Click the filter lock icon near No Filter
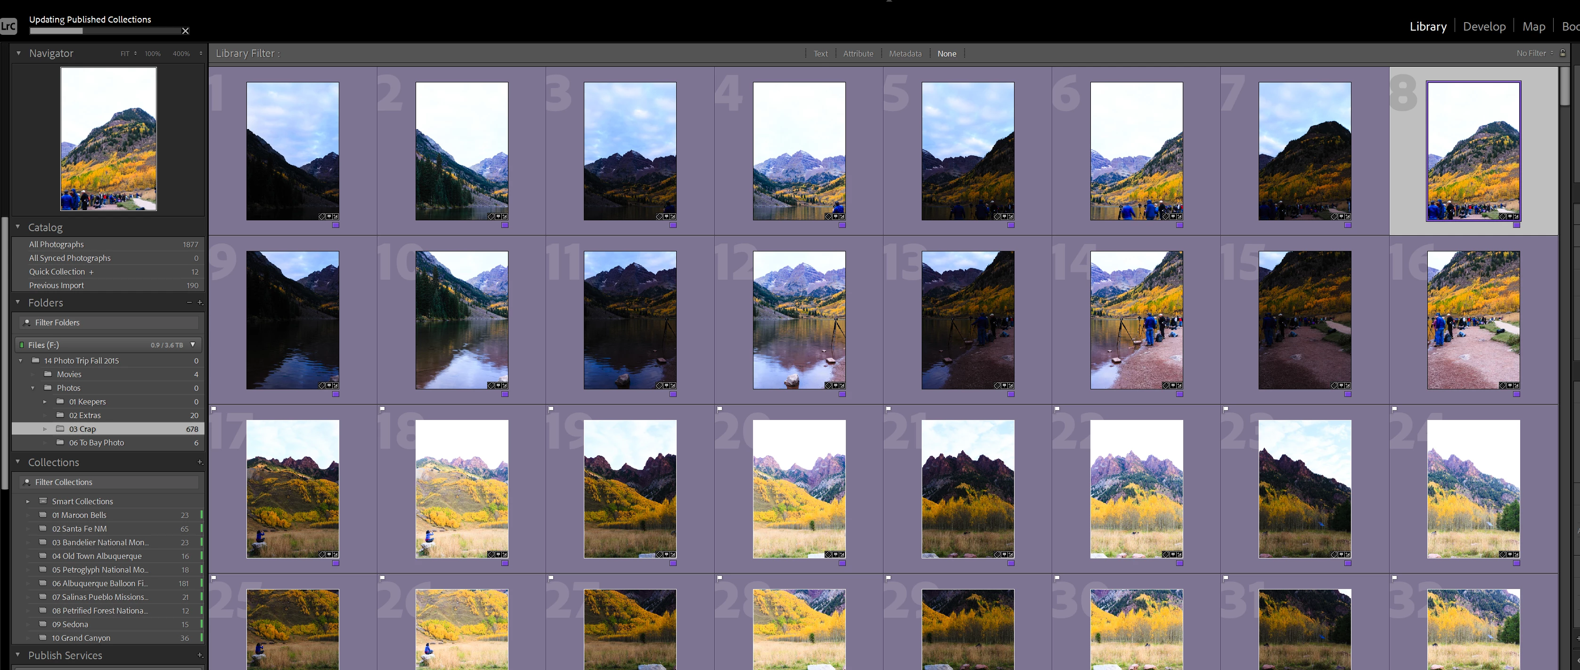The height and width of the screenshot is (670, 1580). (1563, 53)
